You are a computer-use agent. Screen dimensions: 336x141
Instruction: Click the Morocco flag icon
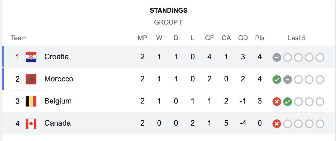tap(31, 79)
